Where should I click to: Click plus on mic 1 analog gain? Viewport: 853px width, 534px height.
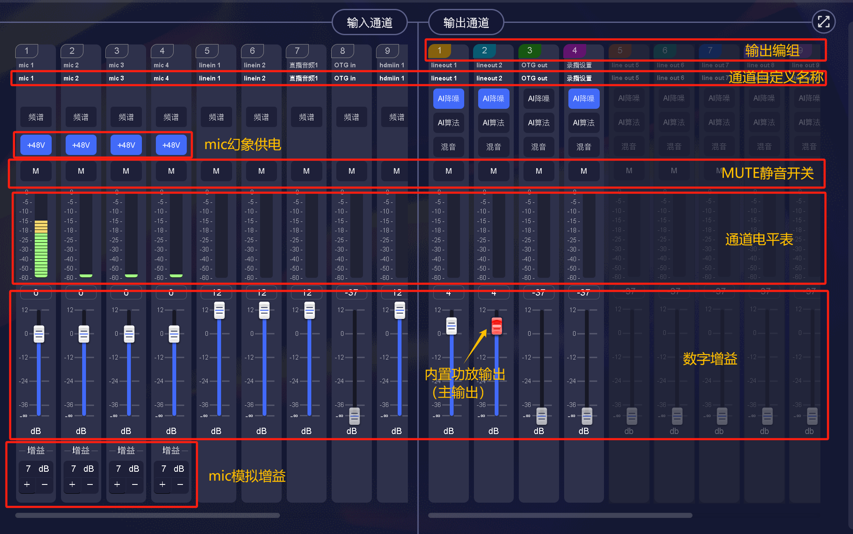(x=27, y=484)
